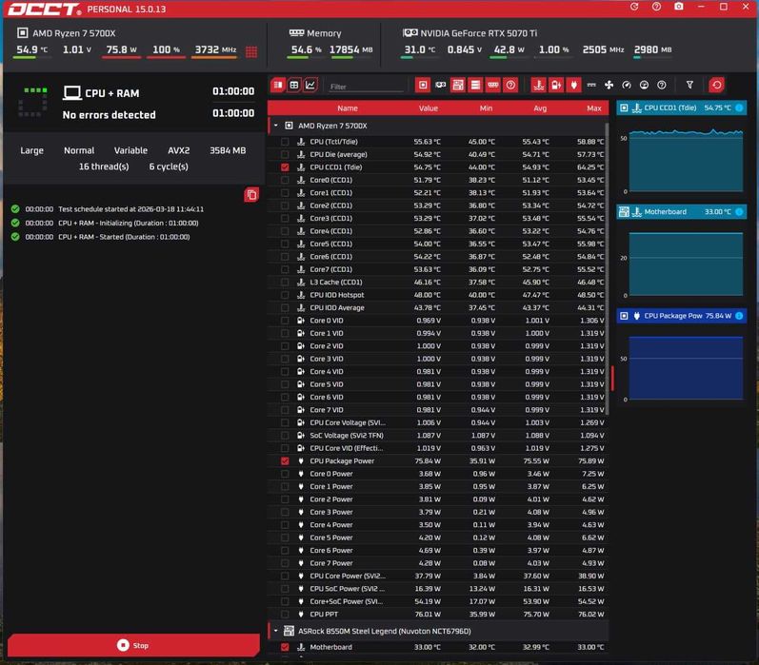Toggle usage dial readings filter
This screenshot has width=759, height=665.
click(644, 85)
